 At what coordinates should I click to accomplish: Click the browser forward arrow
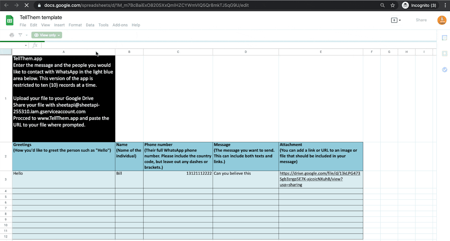point(16,5)
